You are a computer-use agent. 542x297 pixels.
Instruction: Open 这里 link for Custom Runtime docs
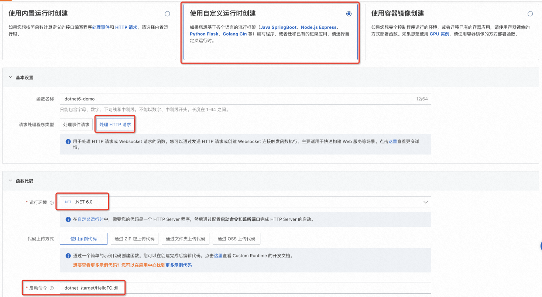(218, 256)
